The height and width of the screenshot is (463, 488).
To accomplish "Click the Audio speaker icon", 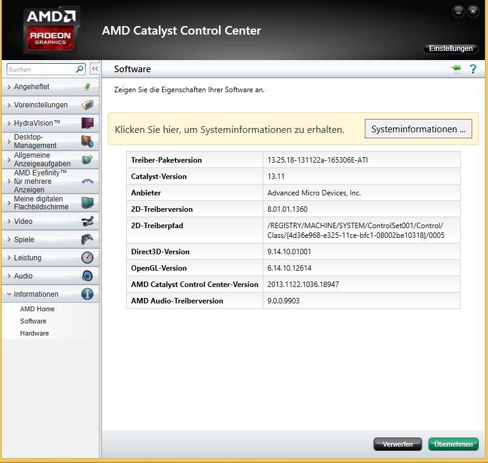I will click(87, 275).
